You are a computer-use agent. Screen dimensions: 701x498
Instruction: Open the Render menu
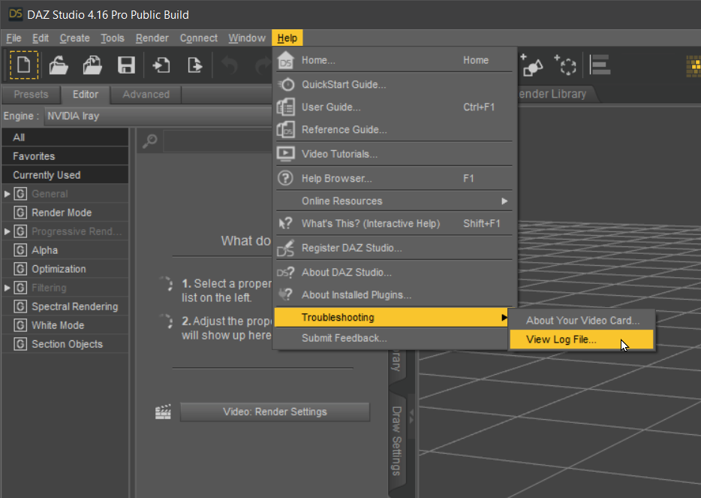coord(152,38)
